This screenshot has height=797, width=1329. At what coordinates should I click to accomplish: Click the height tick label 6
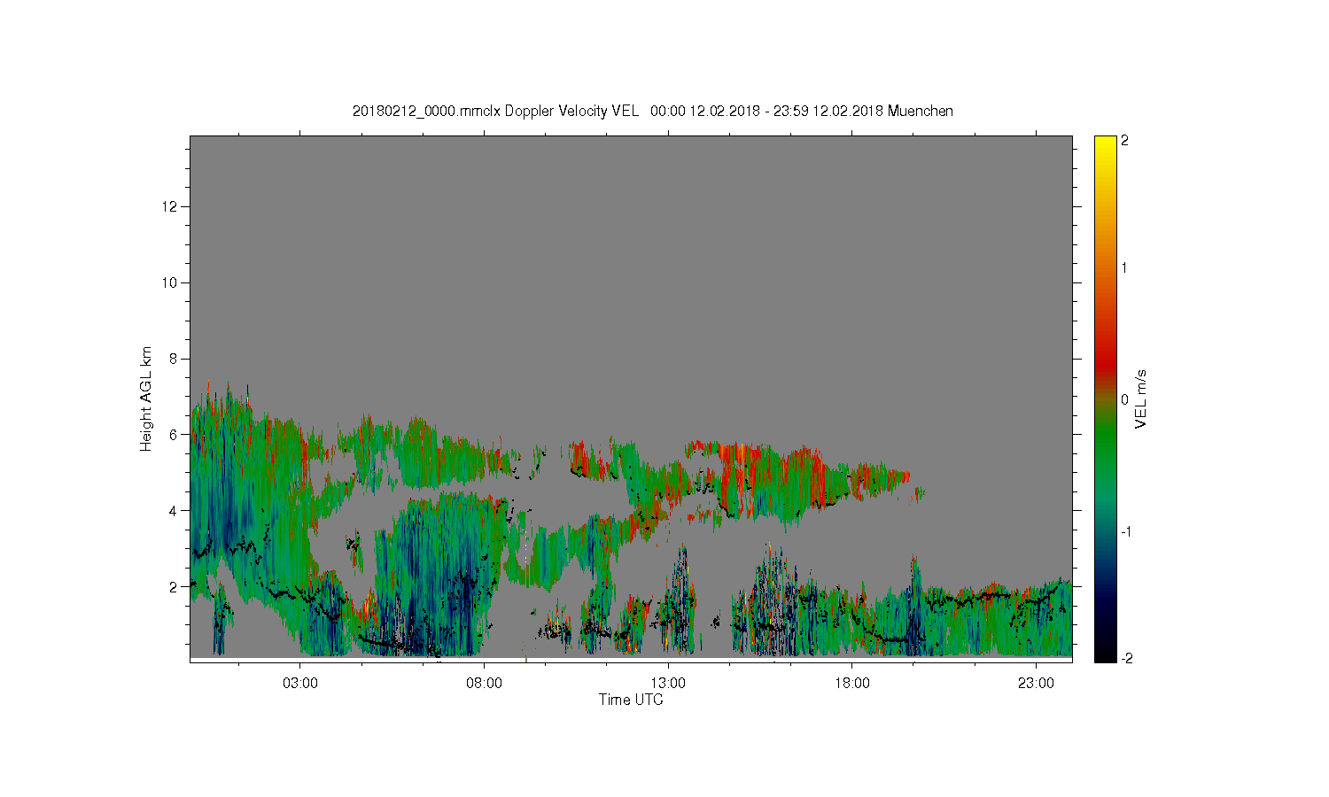pos(174,435)
